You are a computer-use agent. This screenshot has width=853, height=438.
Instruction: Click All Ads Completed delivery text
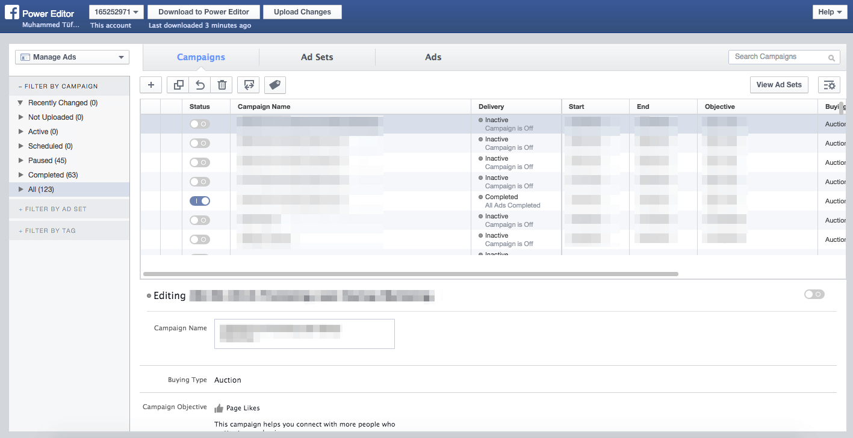tap(513, 205)
